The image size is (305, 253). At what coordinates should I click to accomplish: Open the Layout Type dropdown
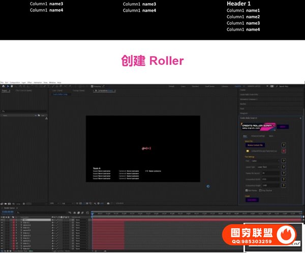(x=269, y=167)
